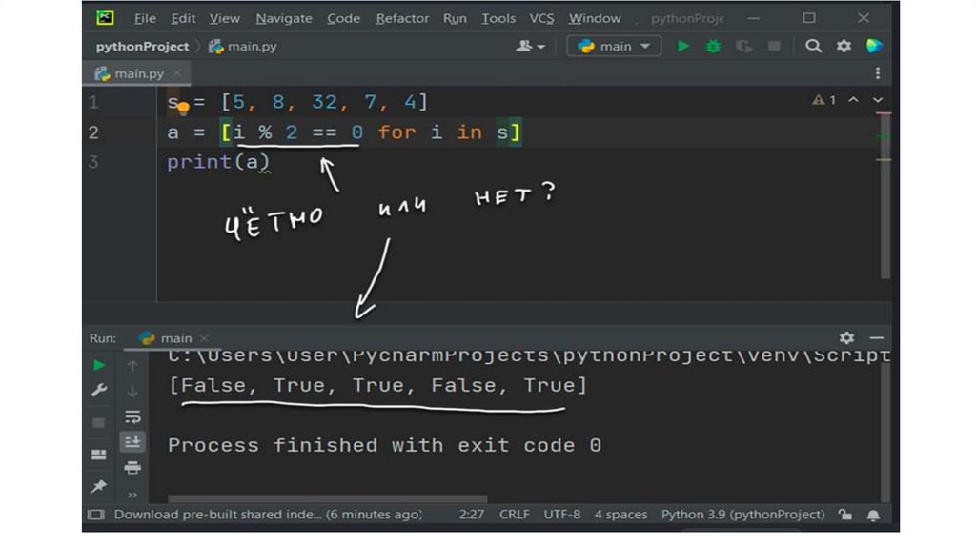
Task: Open the File menu
Action: coord(145,19)
